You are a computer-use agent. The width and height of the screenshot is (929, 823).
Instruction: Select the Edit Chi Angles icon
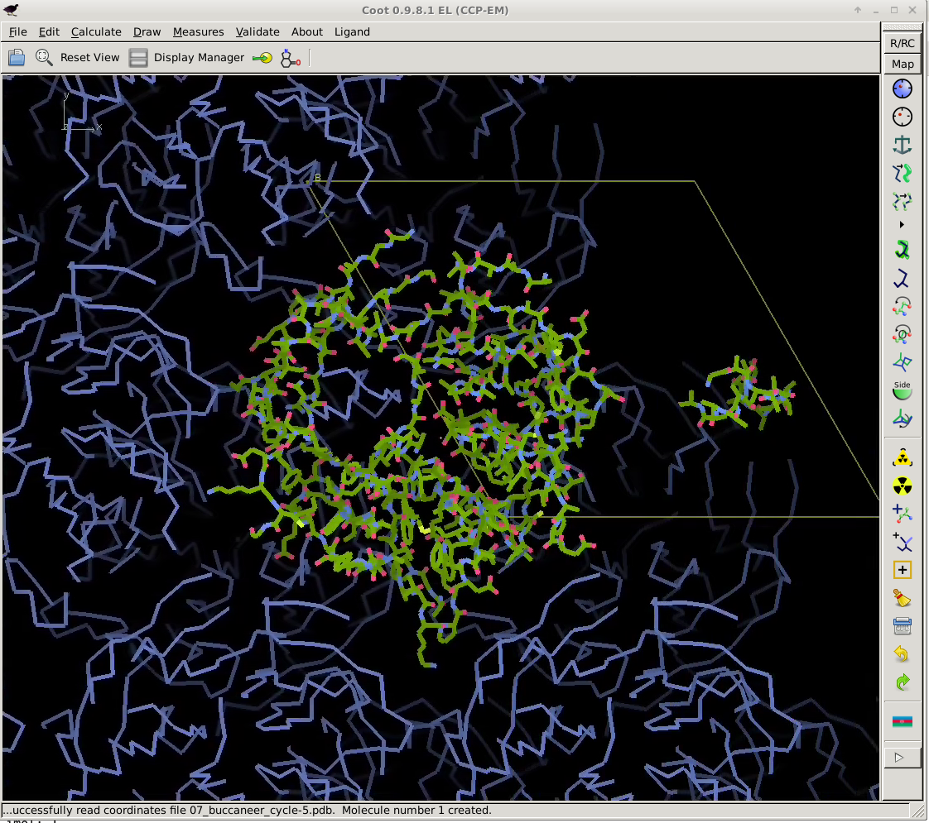tap(902, 307)
